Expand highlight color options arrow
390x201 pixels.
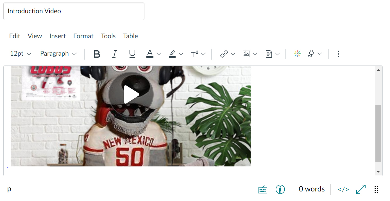tap(181, 54)
